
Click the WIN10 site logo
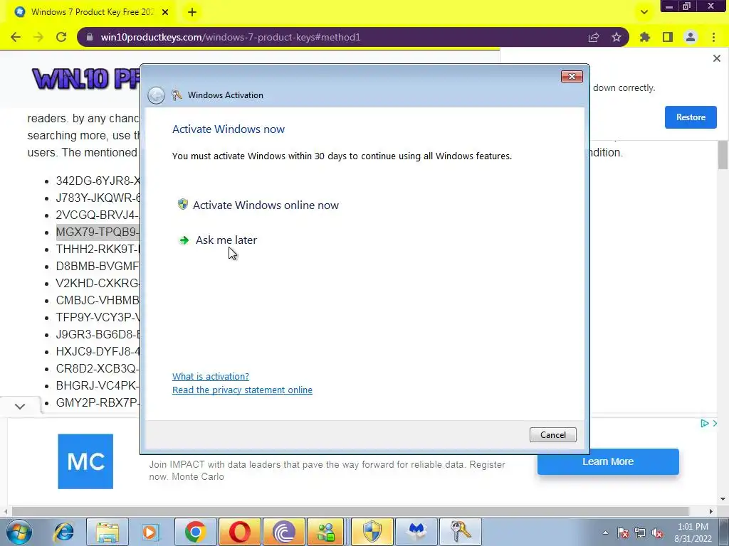tap(85, 79)
